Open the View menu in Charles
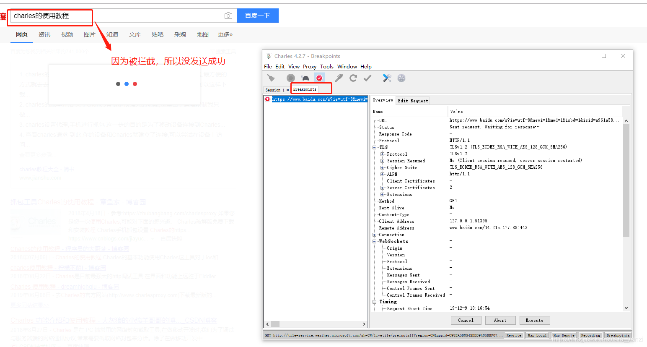 294,67
